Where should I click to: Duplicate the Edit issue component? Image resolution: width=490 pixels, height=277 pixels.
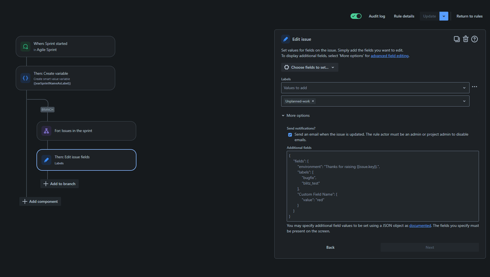pos(457,39)
